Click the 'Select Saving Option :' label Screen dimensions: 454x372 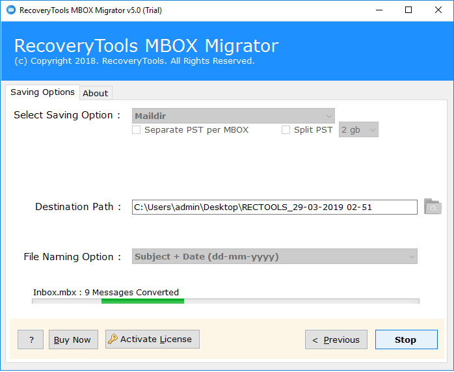coord(67,115)
